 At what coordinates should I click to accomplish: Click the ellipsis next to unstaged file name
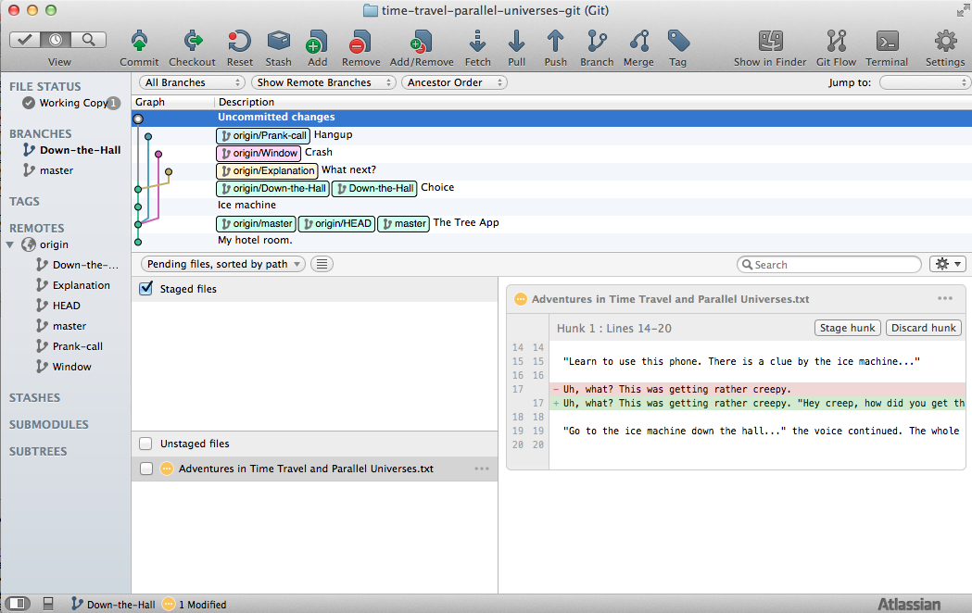pyautogui.click(x=482, y=469)
